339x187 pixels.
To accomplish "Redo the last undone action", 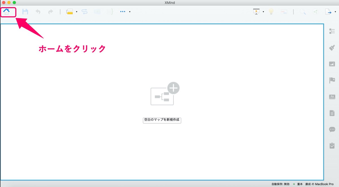I will [50, 12].
